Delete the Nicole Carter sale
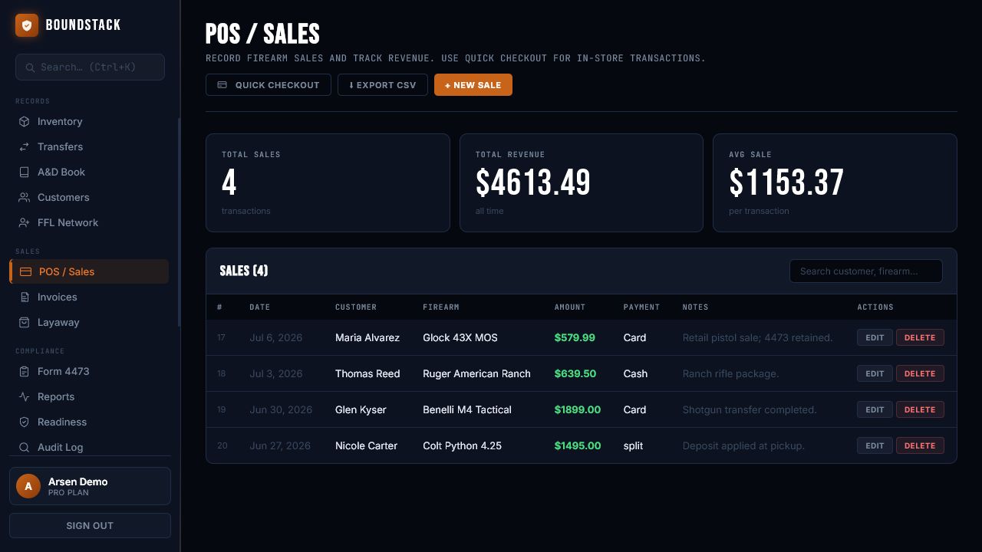 [920, 445]
